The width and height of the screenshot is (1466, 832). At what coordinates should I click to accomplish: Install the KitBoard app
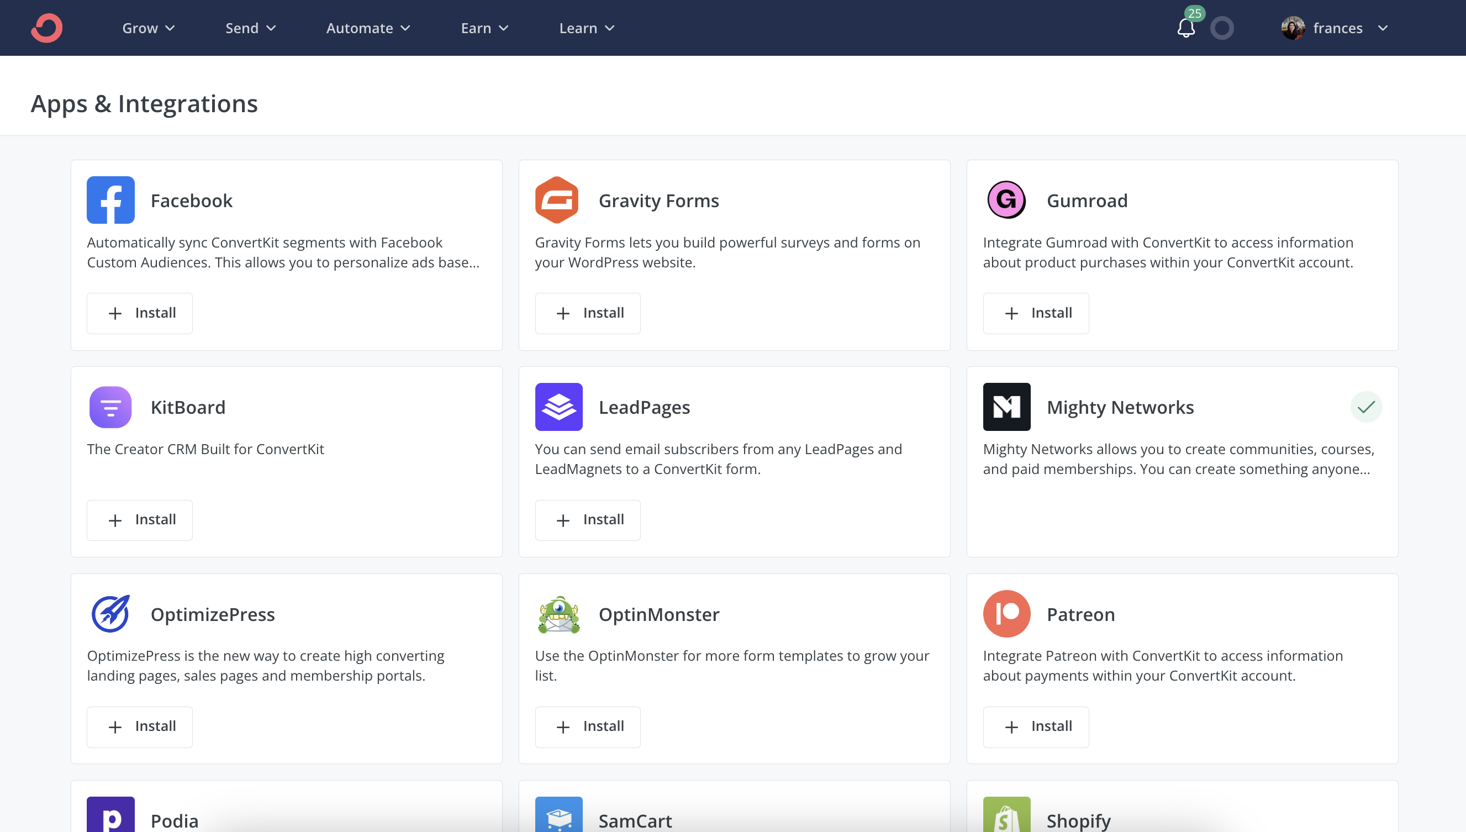point(139,520)
